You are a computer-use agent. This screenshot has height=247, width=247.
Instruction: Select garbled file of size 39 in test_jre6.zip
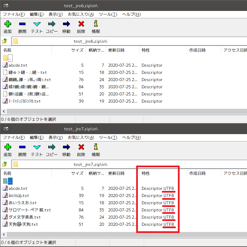(x=22, y=101)
